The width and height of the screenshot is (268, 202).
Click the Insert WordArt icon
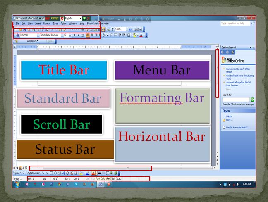63,173
